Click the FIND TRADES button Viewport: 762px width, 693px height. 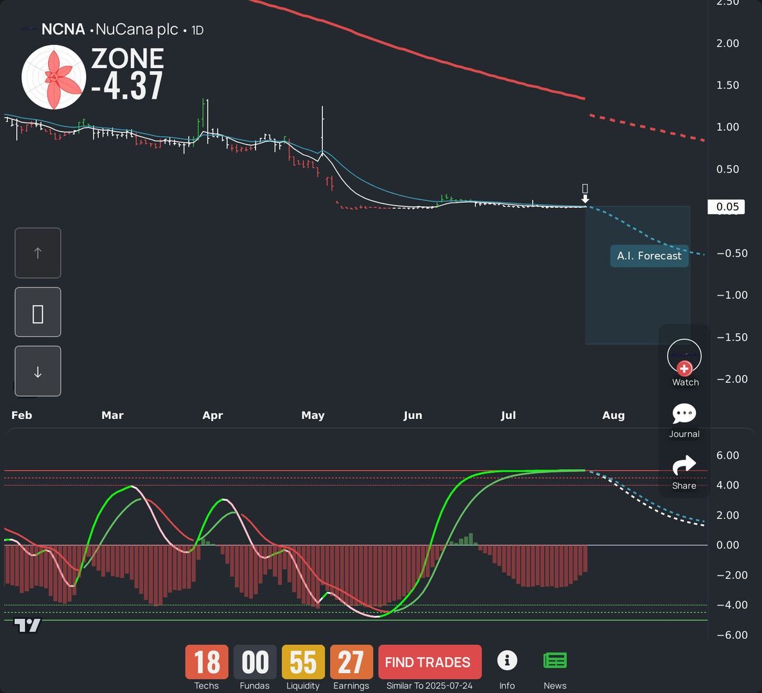[x=429, y=662]
